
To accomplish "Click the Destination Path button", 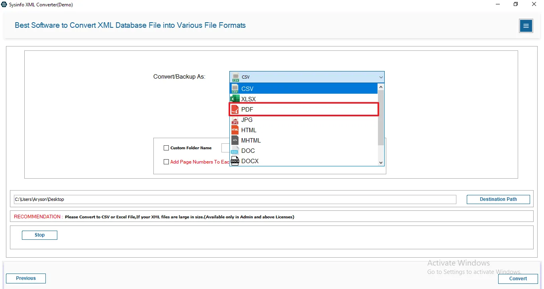I will pos(498,199).
